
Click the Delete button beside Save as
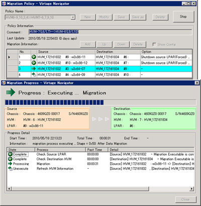click(160, 17)
